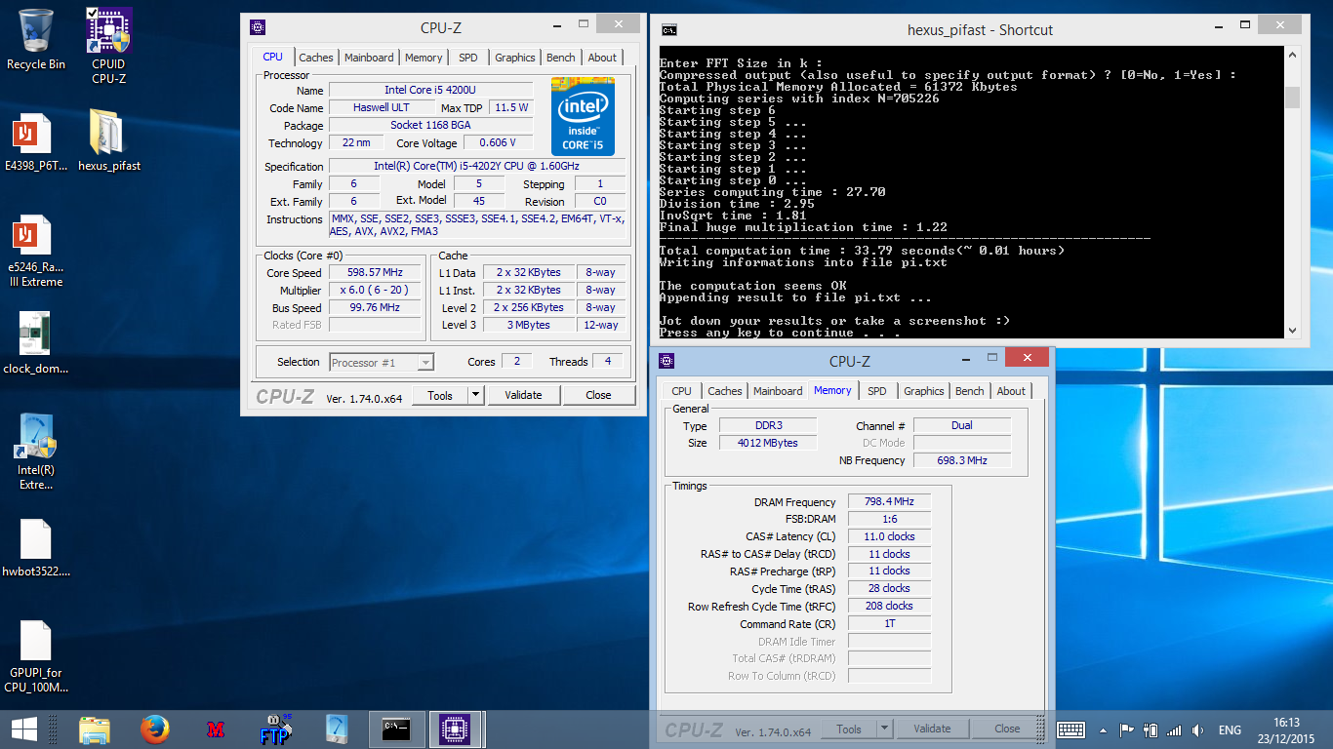Click the NB Frequency value 698.3 MHz
Screen dimensions: 1333x749
coord(961,460)
